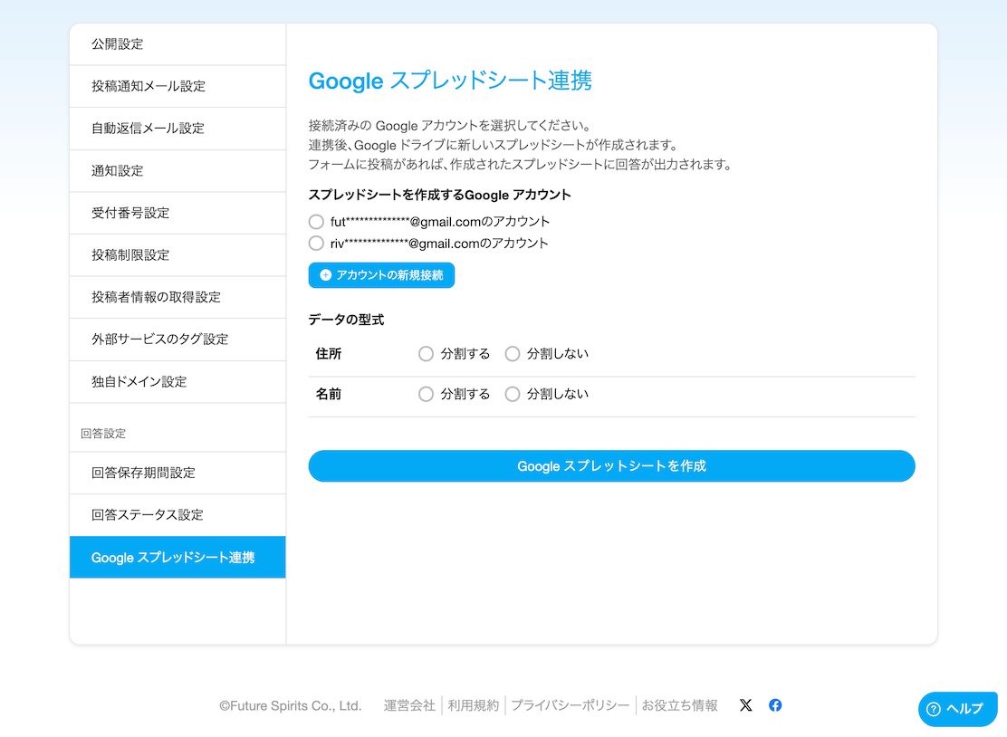Click the アカウントの新規接続 button

tap(381, 274)
